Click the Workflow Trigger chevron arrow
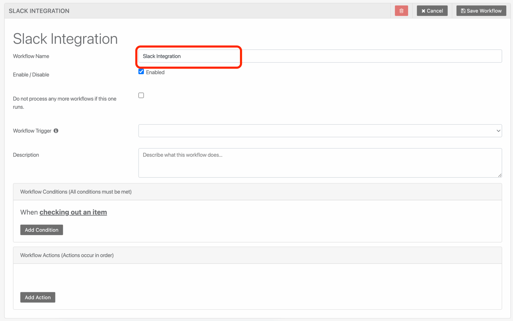Viewport: 513px width, 321px height. (x=498, y=131)
